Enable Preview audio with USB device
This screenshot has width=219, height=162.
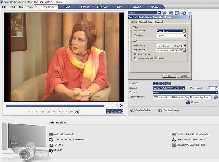point(135,58)
